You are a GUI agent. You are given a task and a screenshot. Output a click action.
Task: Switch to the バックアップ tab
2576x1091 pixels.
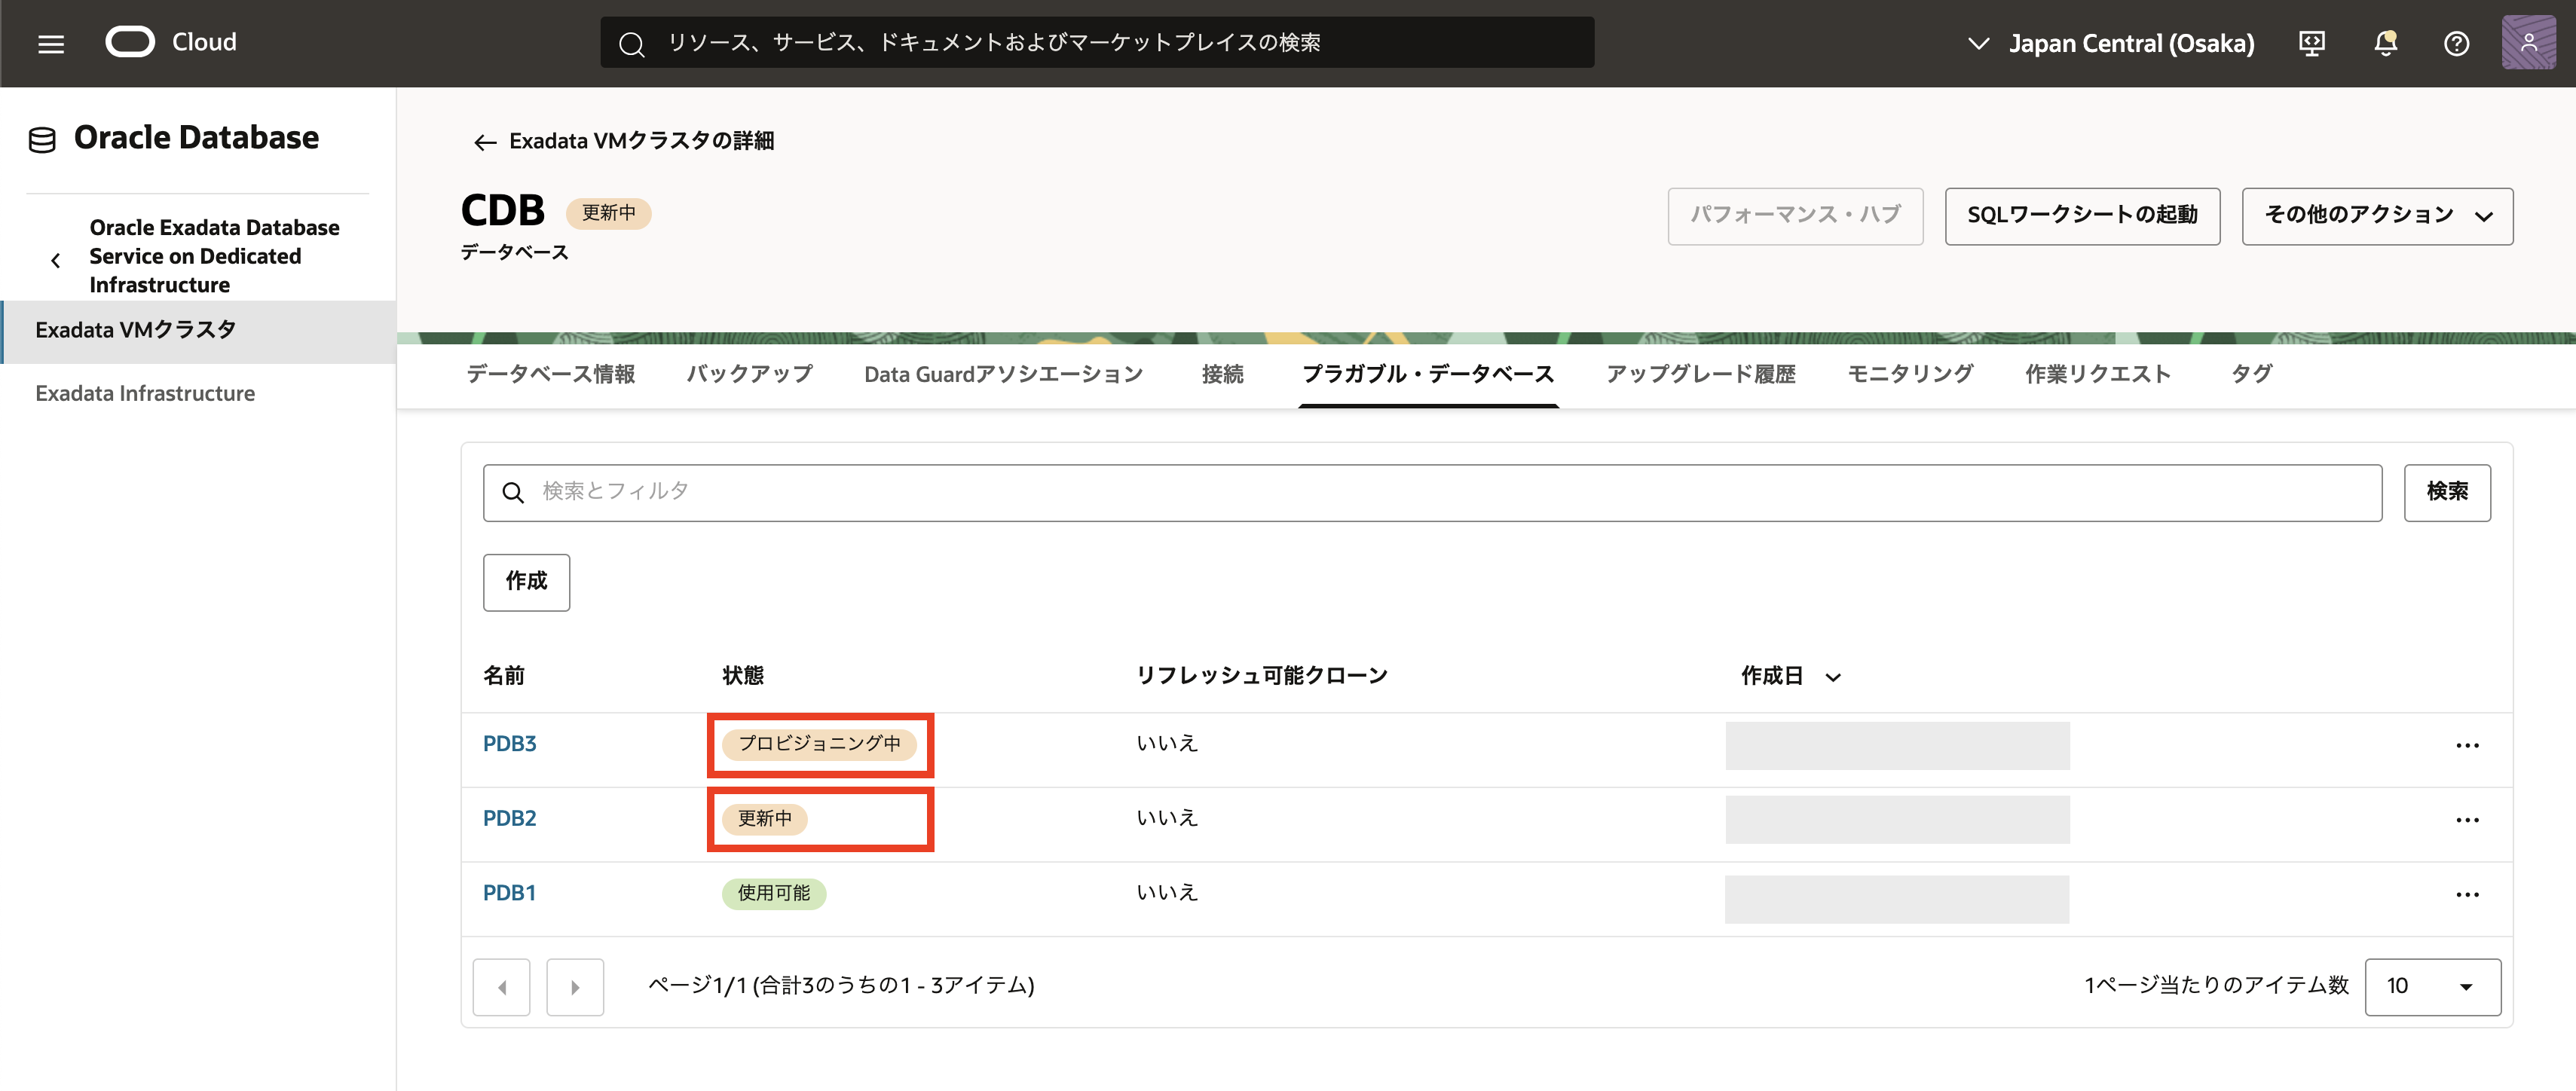749,374
